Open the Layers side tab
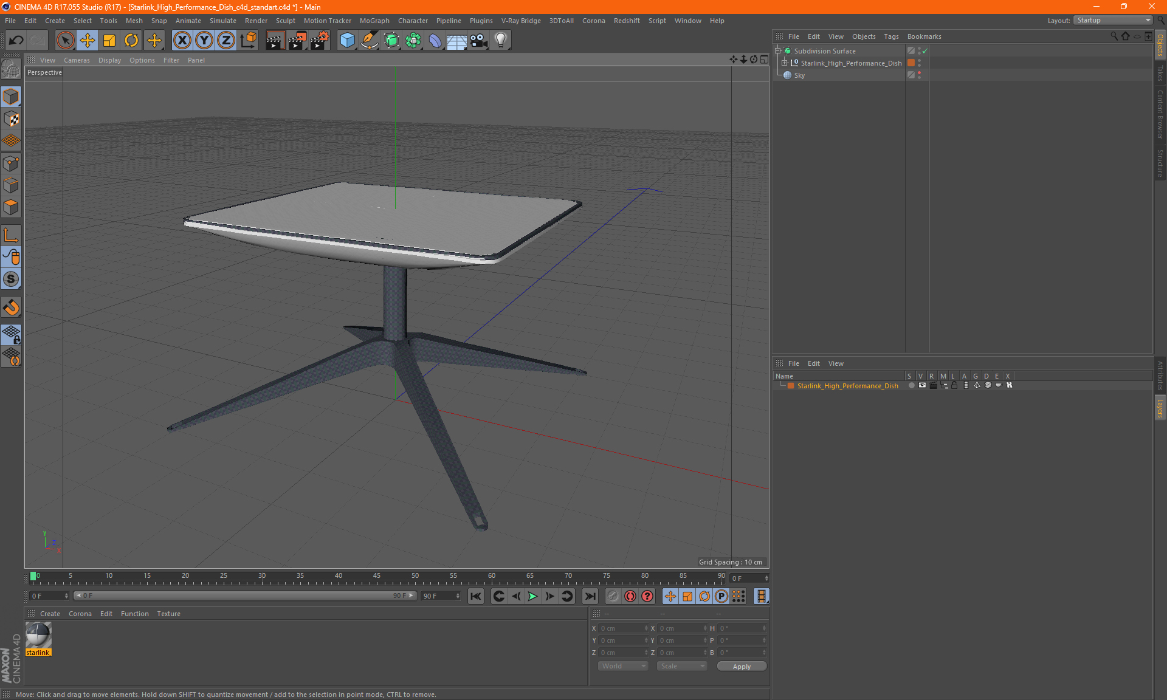 point(1160,408)
